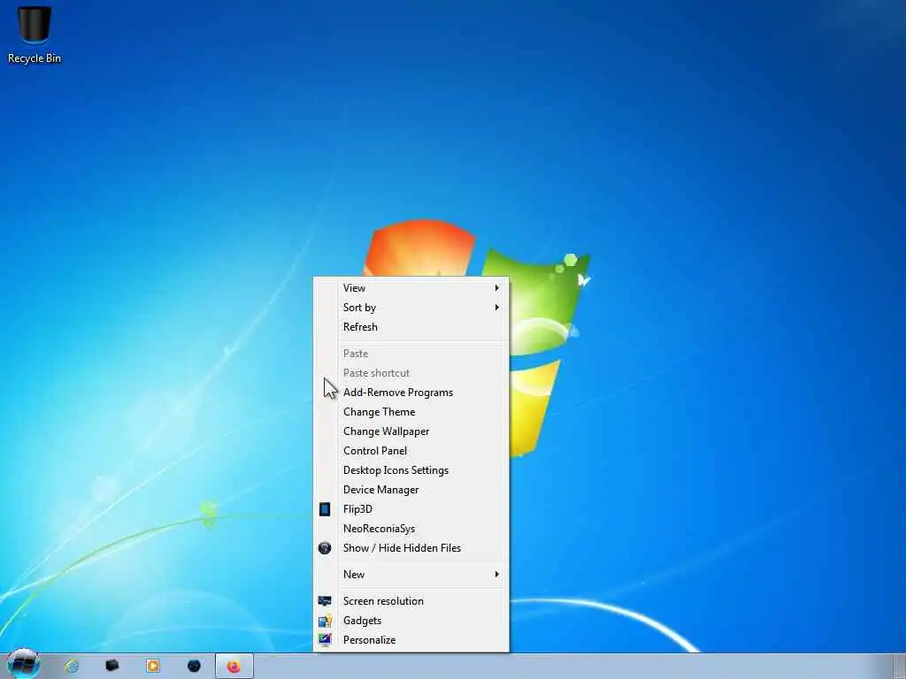
Task: Expand the New submenu arrow
Action: 497,574
